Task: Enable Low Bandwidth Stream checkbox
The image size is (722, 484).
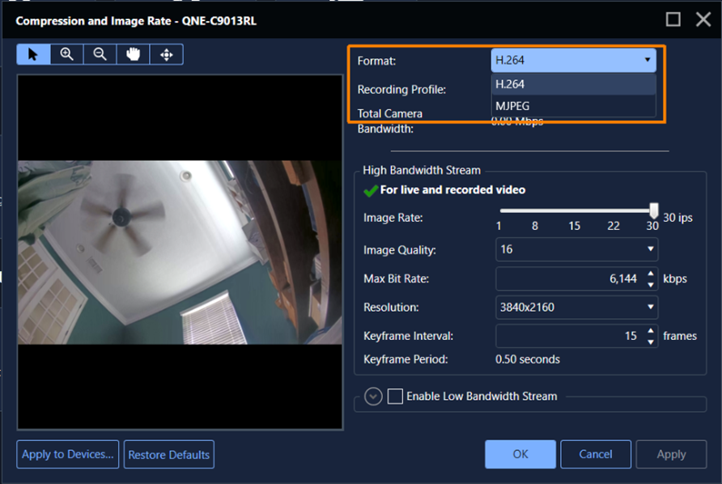Action: click(x=395, y=397)
